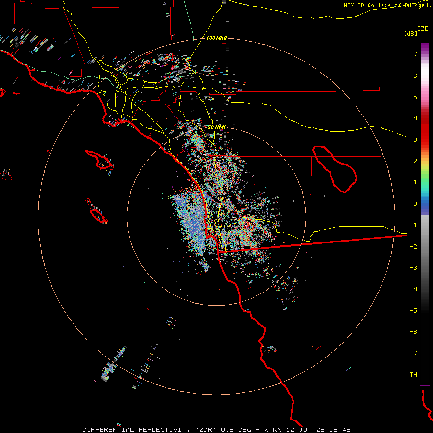The height and width of the screenshot is (433, 433).
Task: Click the 4 value on color scale
Action: click(415, 118)
